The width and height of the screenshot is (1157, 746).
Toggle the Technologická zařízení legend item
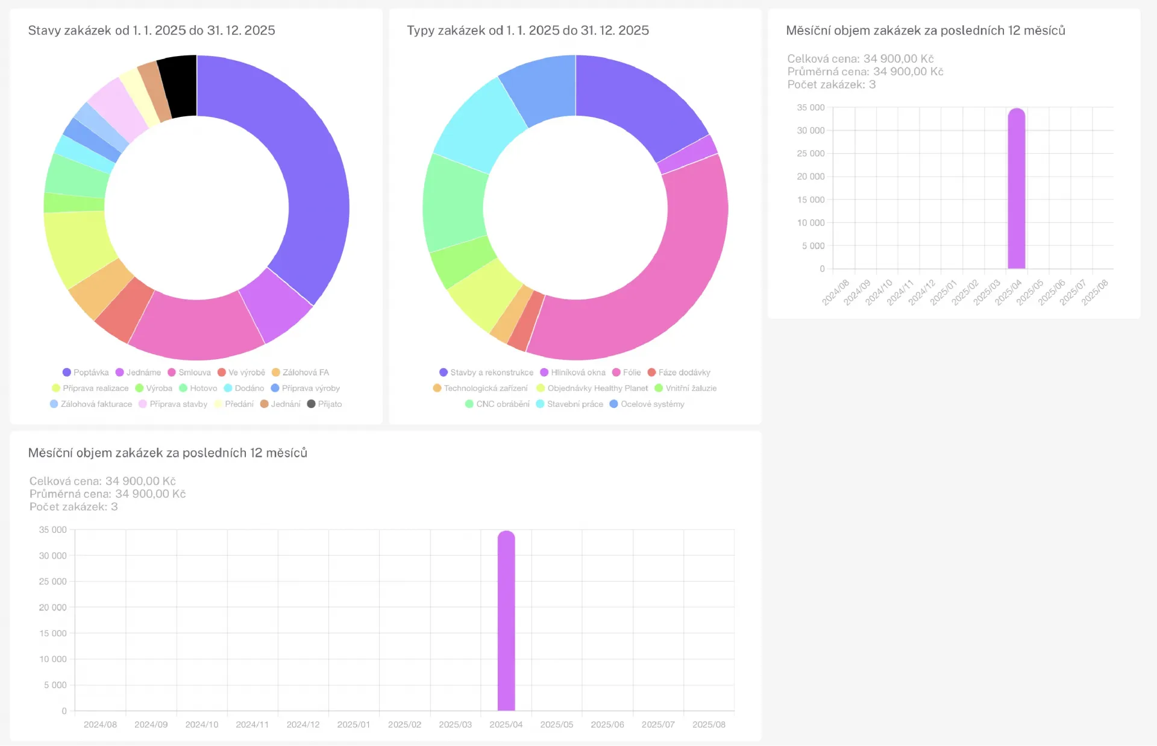point(485,388)
